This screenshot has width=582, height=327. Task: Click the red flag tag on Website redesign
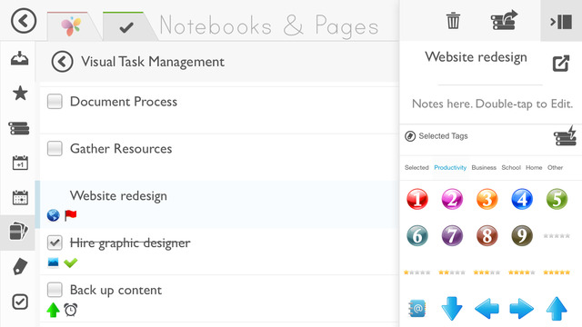pyautogui.click(x=71, y=215)
